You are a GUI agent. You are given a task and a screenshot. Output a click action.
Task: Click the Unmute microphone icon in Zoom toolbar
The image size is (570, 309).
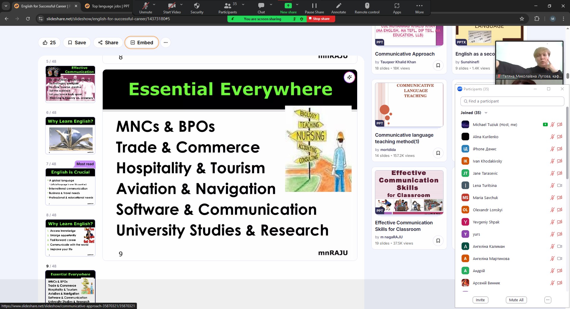click(x=145, y=6)
